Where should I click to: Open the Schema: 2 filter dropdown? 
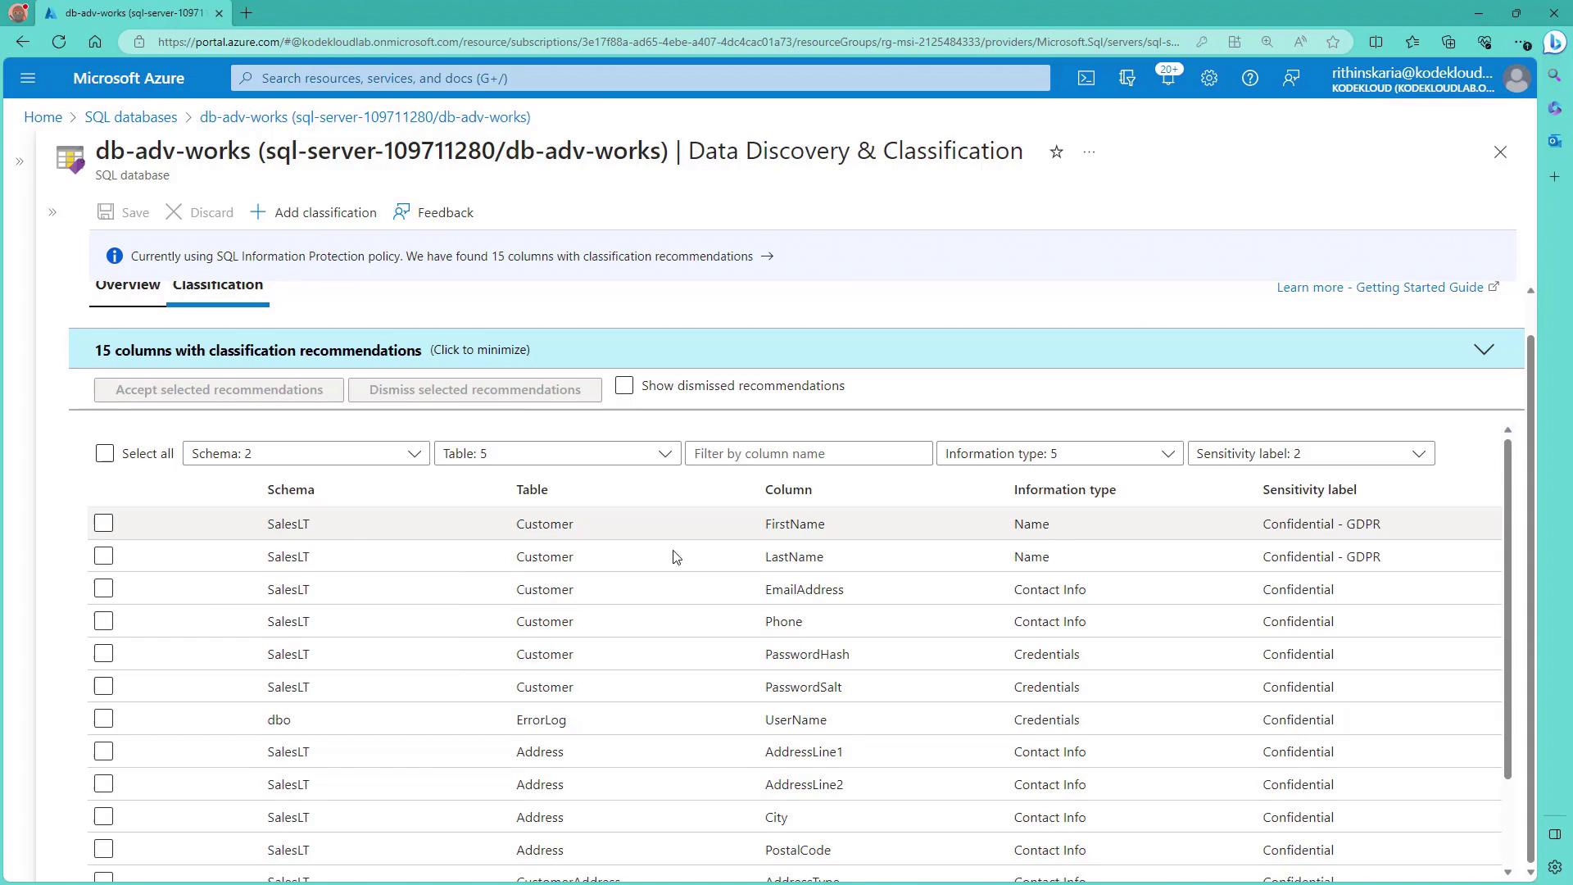[306, 453]
